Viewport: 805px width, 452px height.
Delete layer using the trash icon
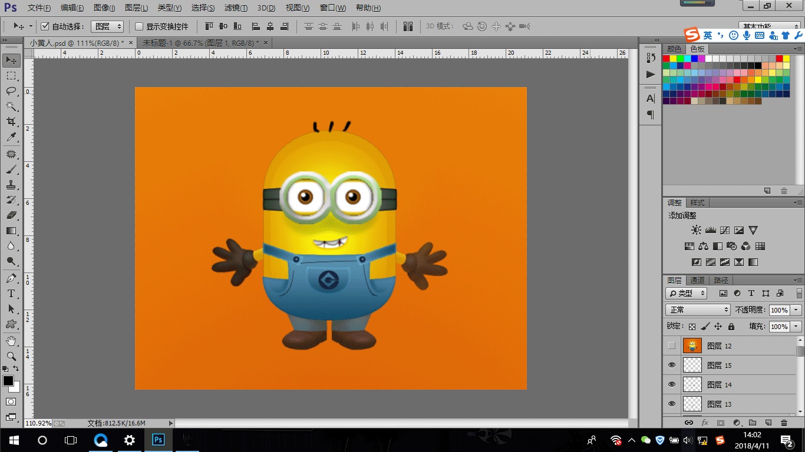pos(784,423)
